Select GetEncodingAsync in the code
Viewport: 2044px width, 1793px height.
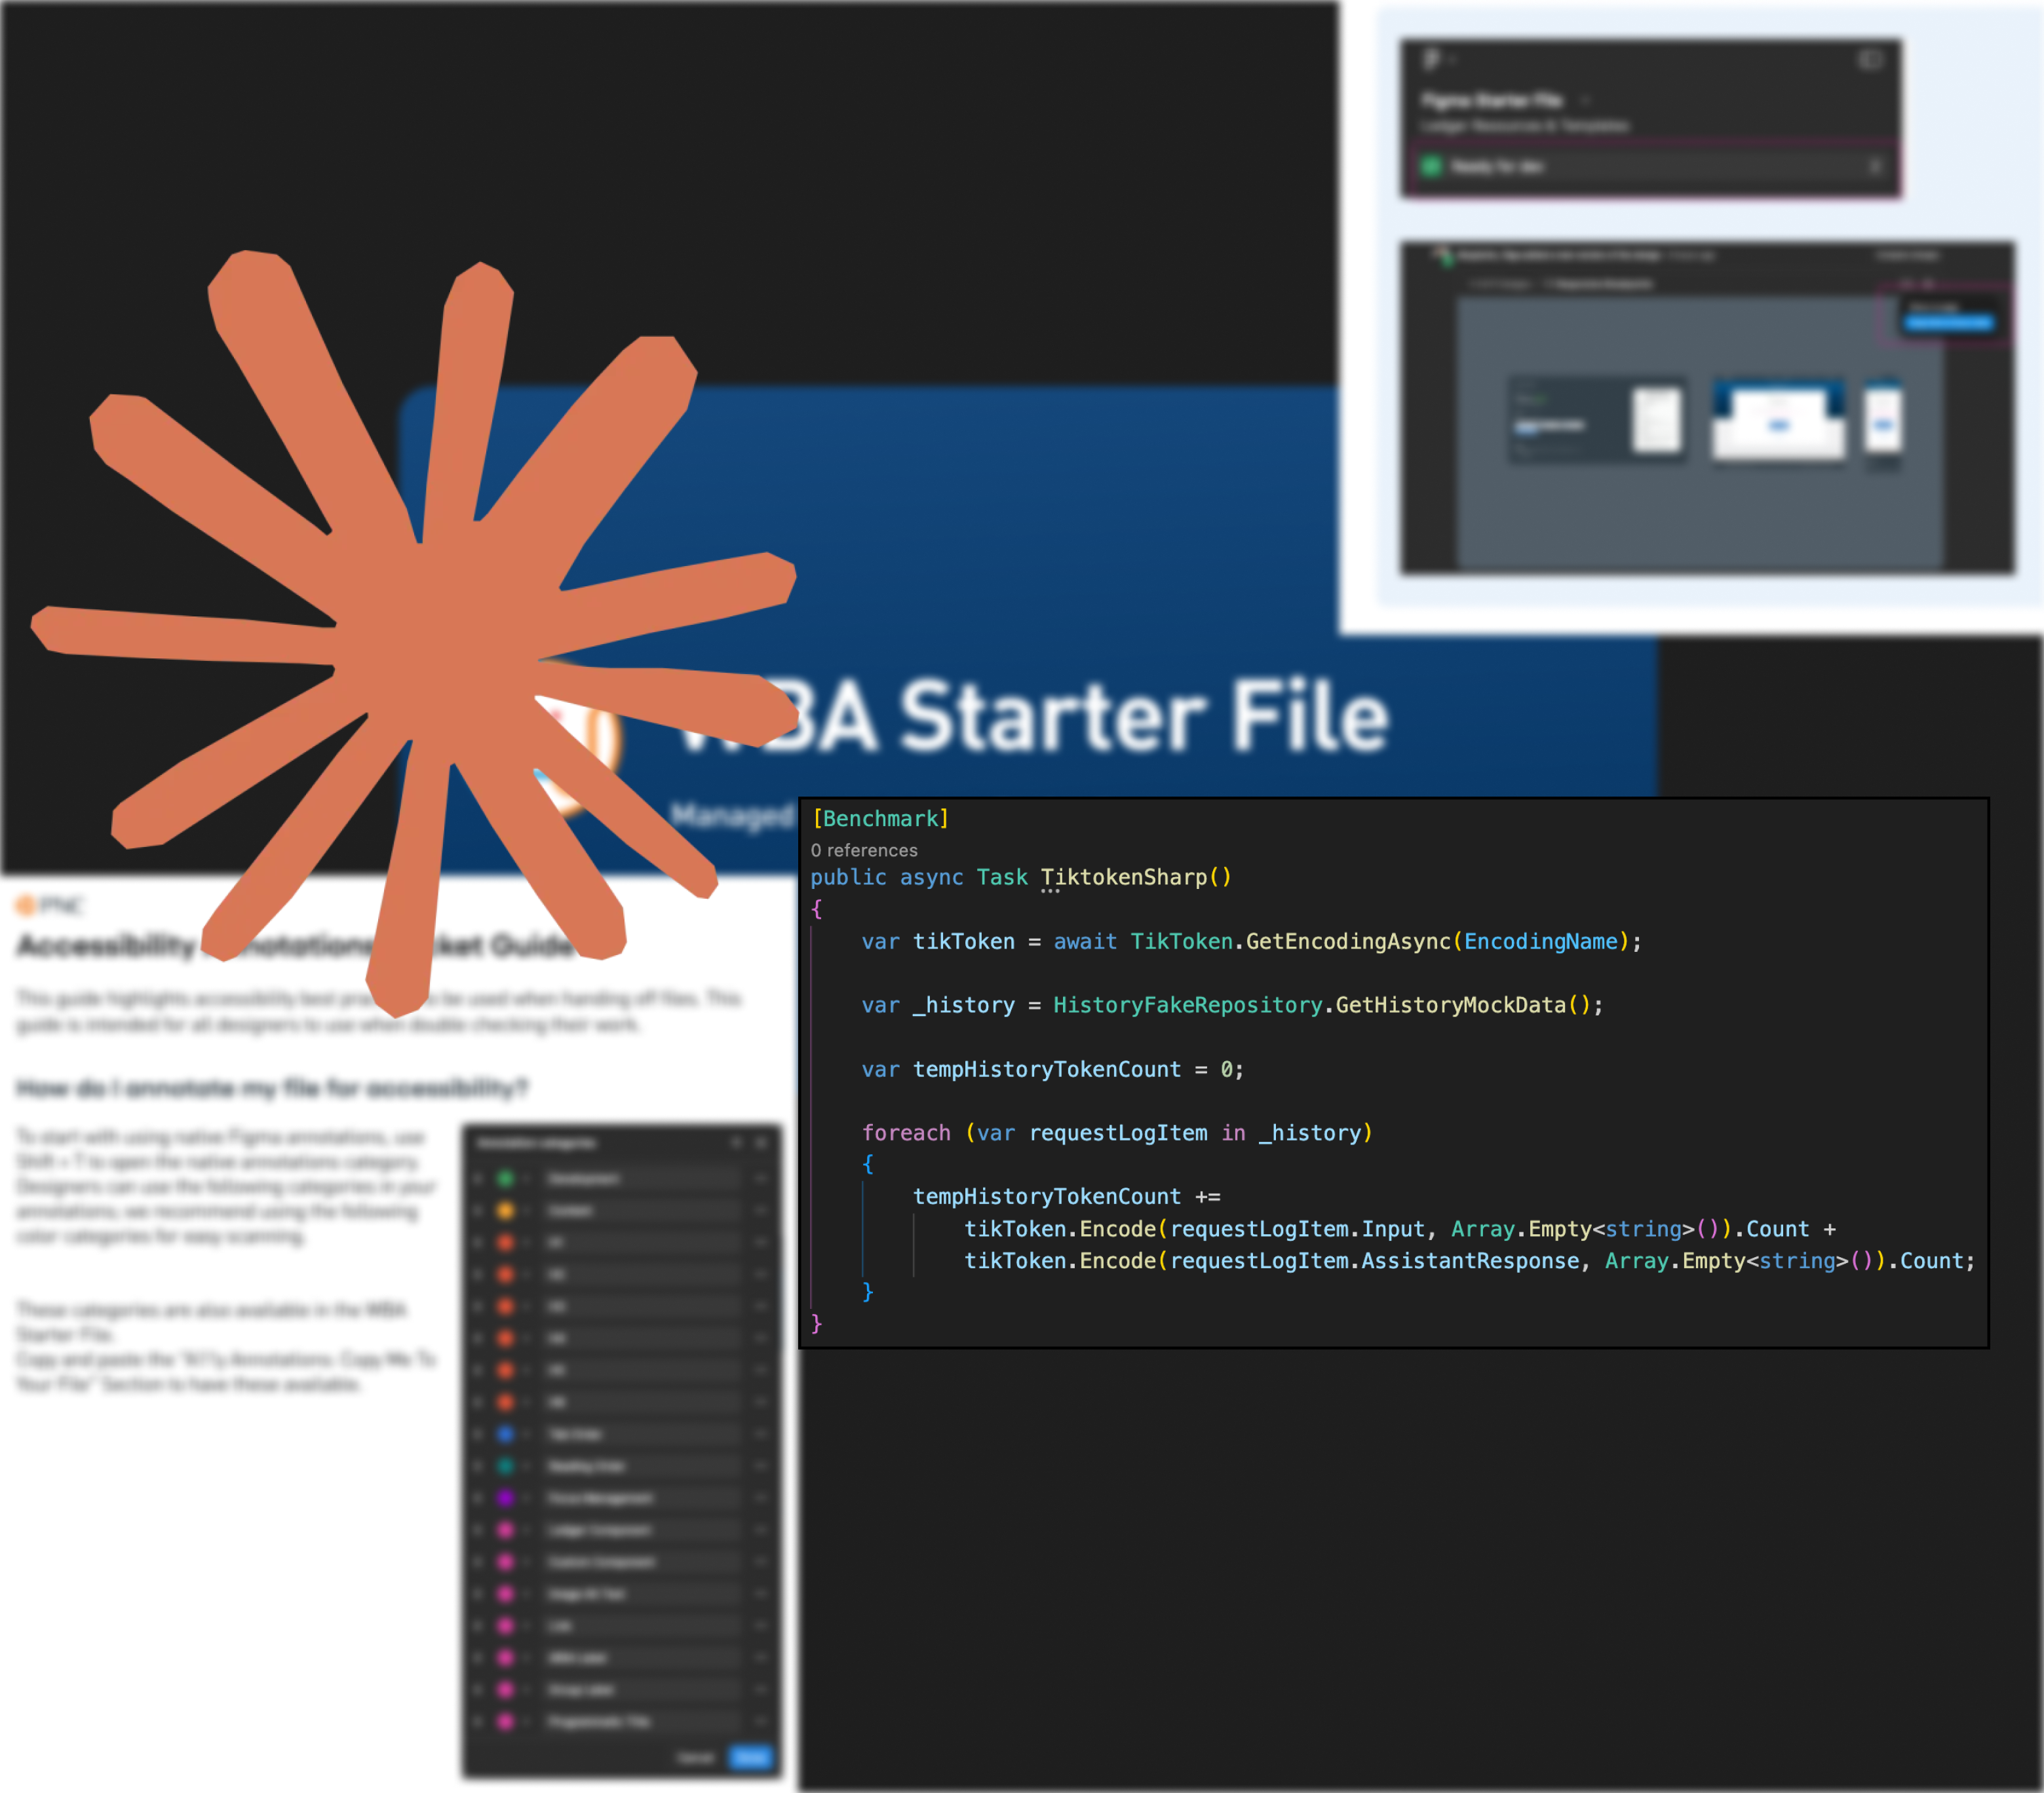[1348, 941]
